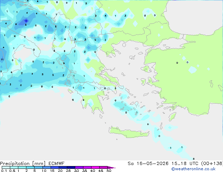
Task: Pick the 10–15 mm legend color swatch
Action: coord(47,167)
